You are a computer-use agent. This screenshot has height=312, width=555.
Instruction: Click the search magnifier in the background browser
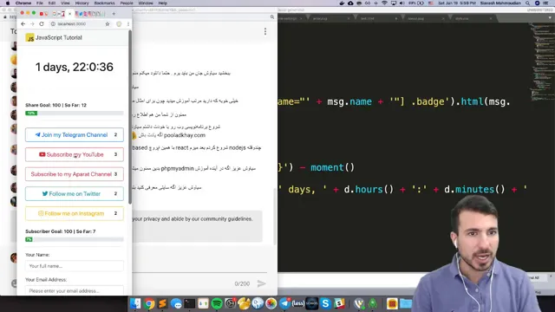coord(272,17)
